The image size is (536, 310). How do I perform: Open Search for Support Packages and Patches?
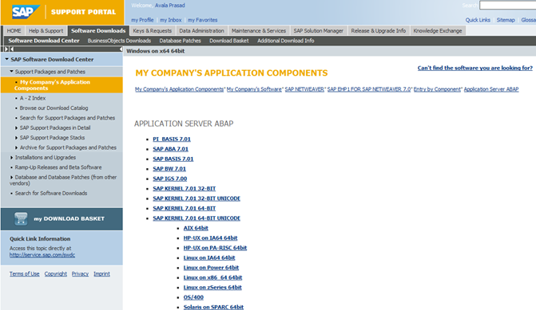[x=67, y=118]
